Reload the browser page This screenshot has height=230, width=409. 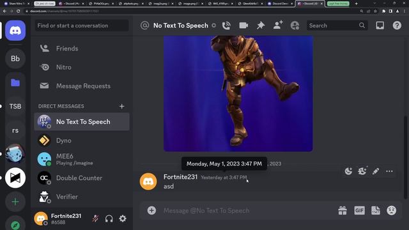point(19,11)
